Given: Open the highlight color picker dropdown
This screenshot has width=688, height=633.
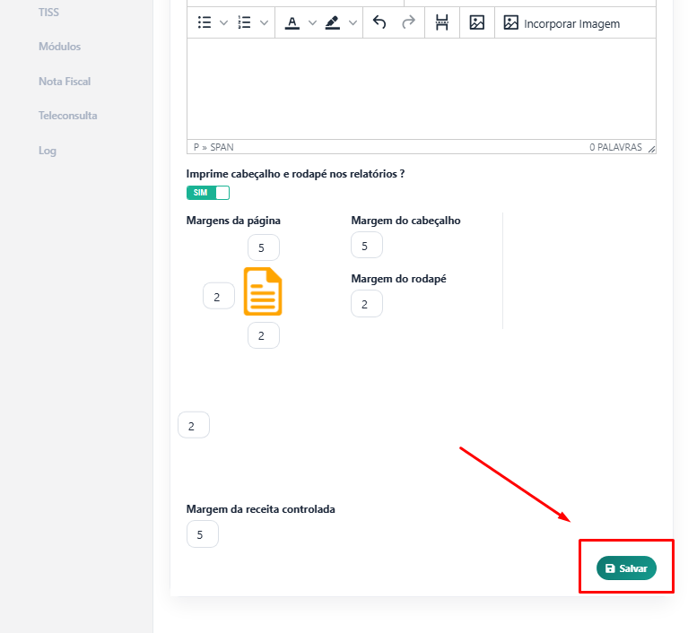Looking at the screenshot, I should click(353, 23).
